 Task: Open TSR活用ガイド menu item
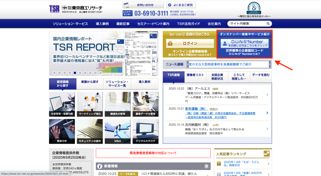pos(188,24)
